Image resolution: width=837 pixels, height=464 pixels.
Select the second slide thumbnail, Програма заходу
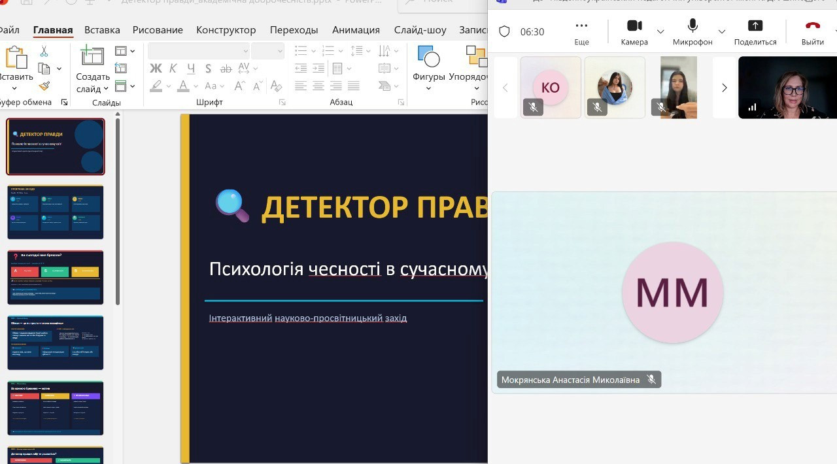pyautogui.click(x=56, y=212)
